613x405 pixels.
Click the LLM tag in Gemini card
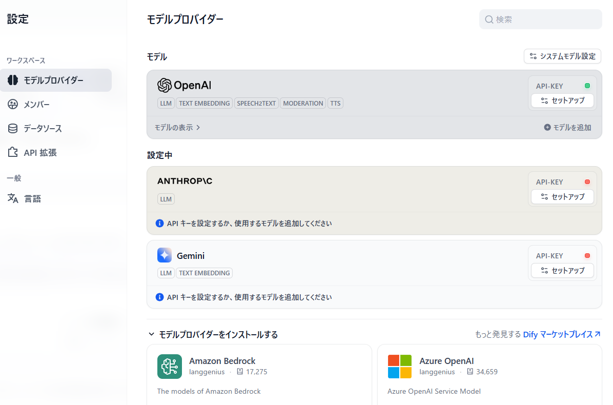166,273
